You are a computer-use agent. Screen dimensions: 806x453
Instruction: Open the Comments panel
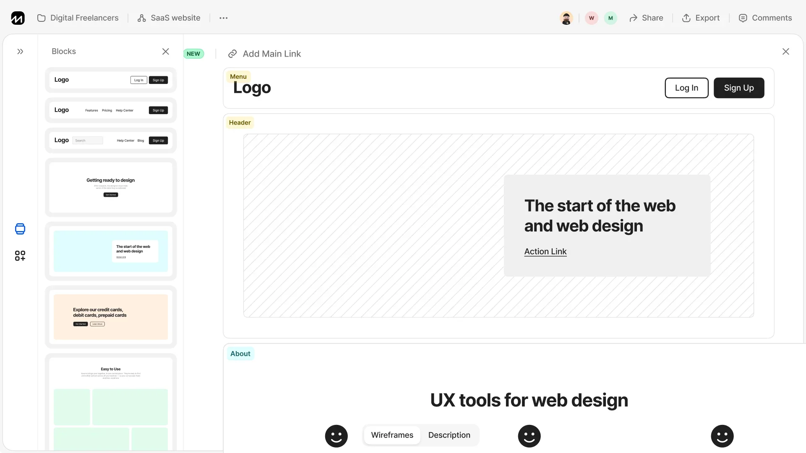tap(765, 18)
